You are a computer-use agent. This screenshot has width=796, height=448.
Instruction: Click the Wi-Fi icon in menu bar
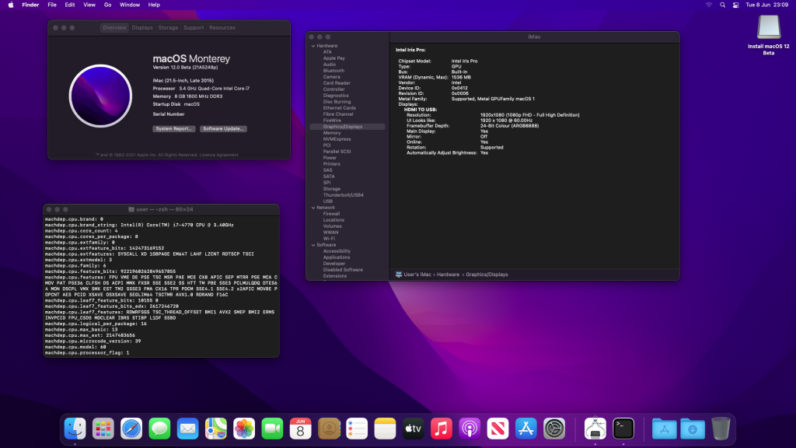coord(709,5)
